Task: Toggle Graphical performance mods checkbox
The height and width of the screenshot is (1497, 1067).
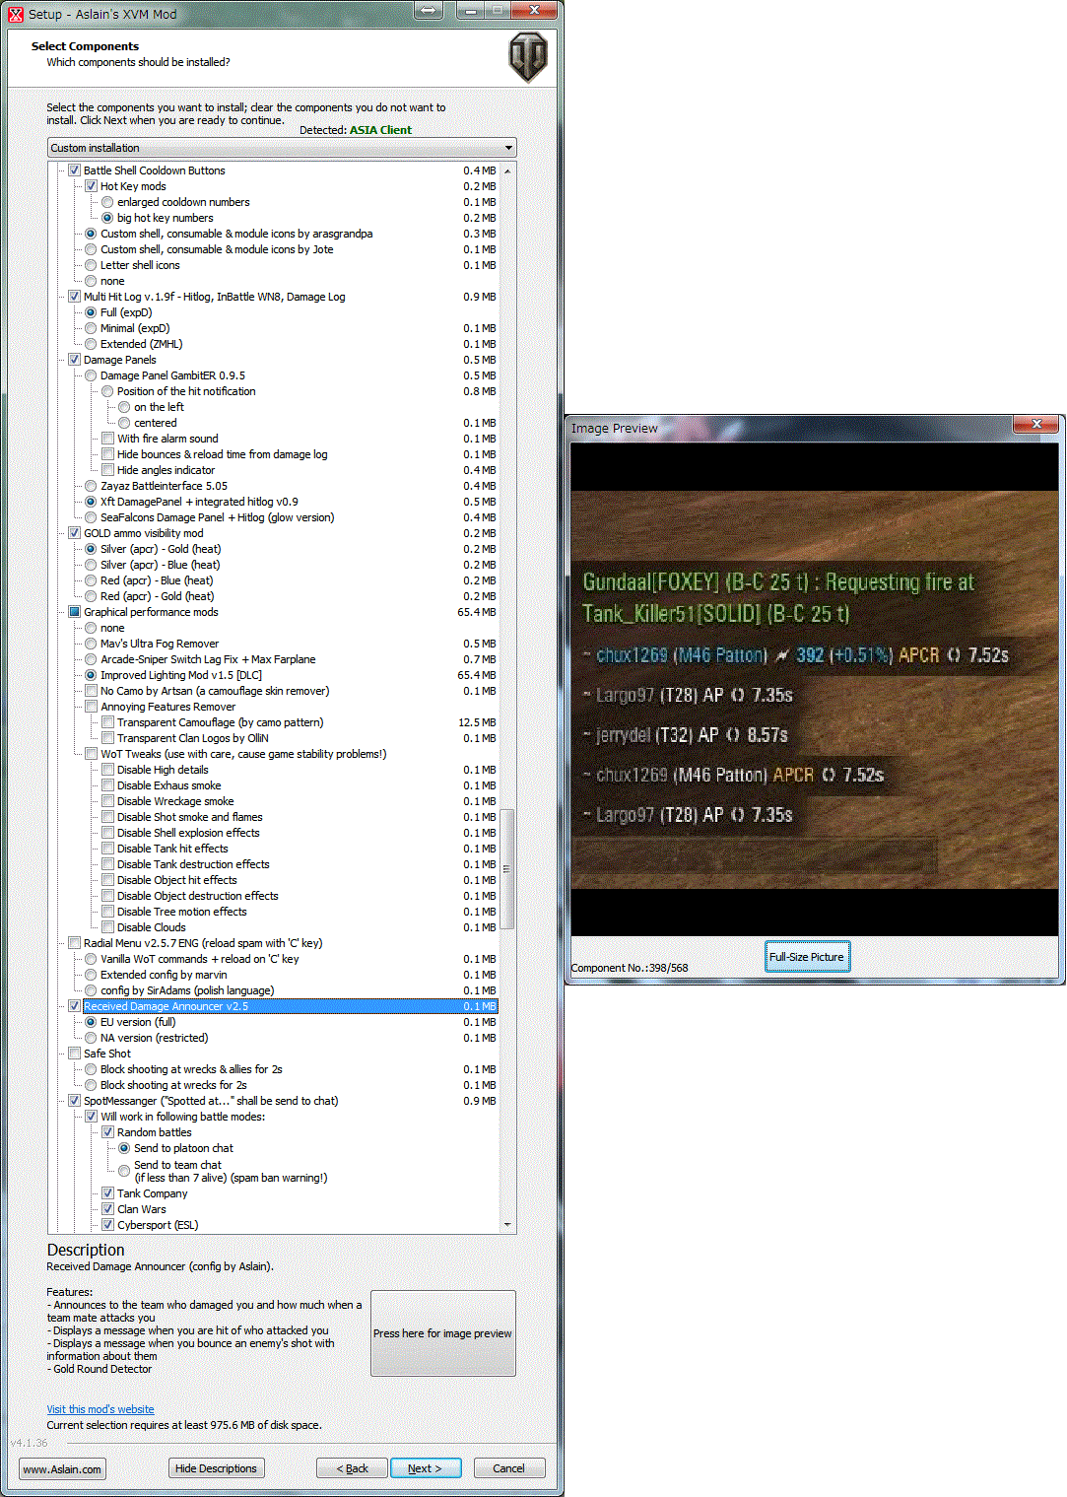Action: [x=74, y=612]
